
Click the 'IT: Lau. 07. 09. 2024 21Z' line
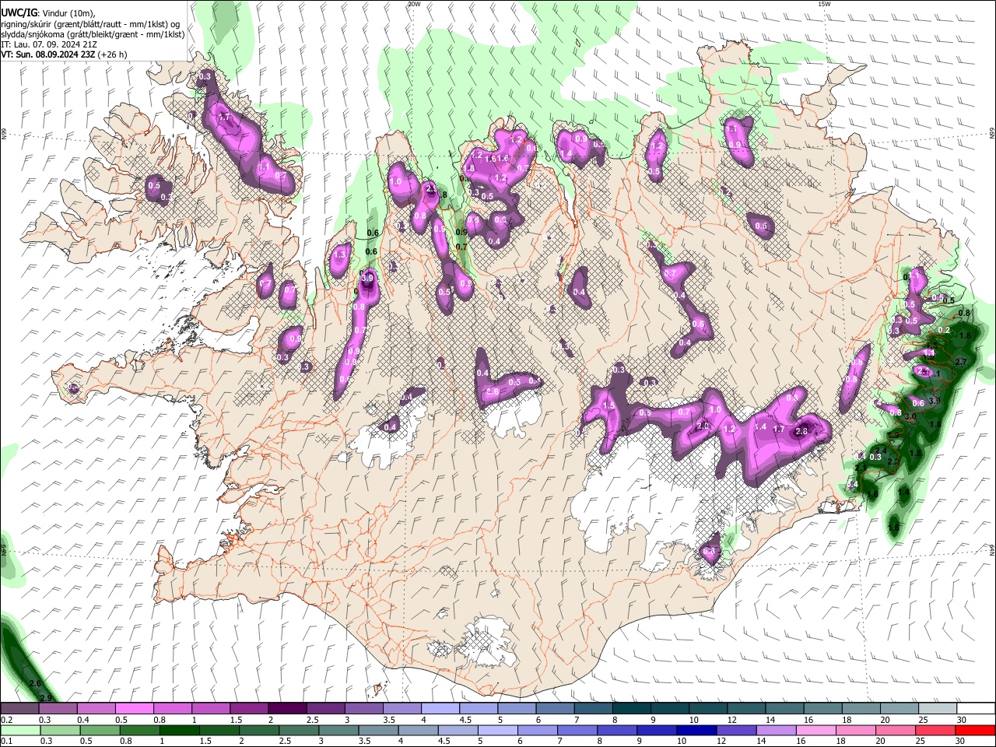(x=49, y=44)
